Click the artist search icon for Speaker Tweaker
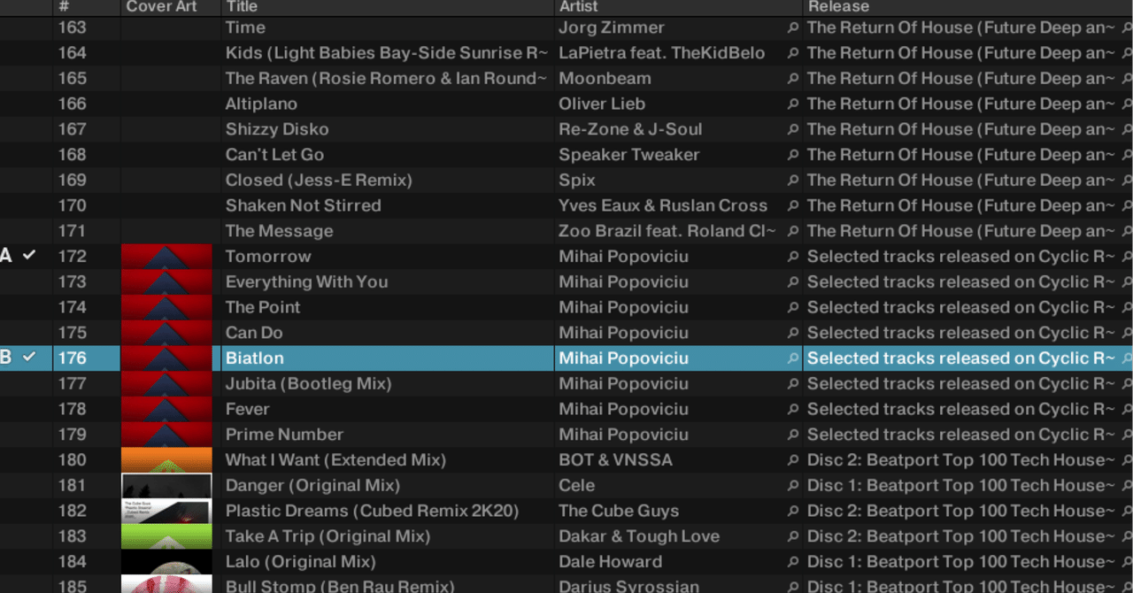Screen dimensions: 1133x593 [793, 155]
